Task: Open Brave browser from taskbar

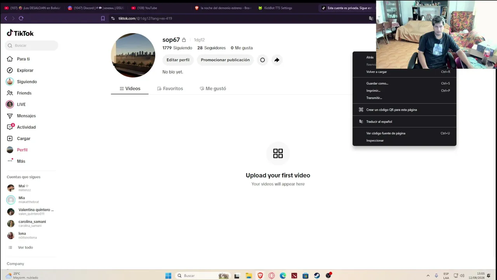Action: pos(260,276)
